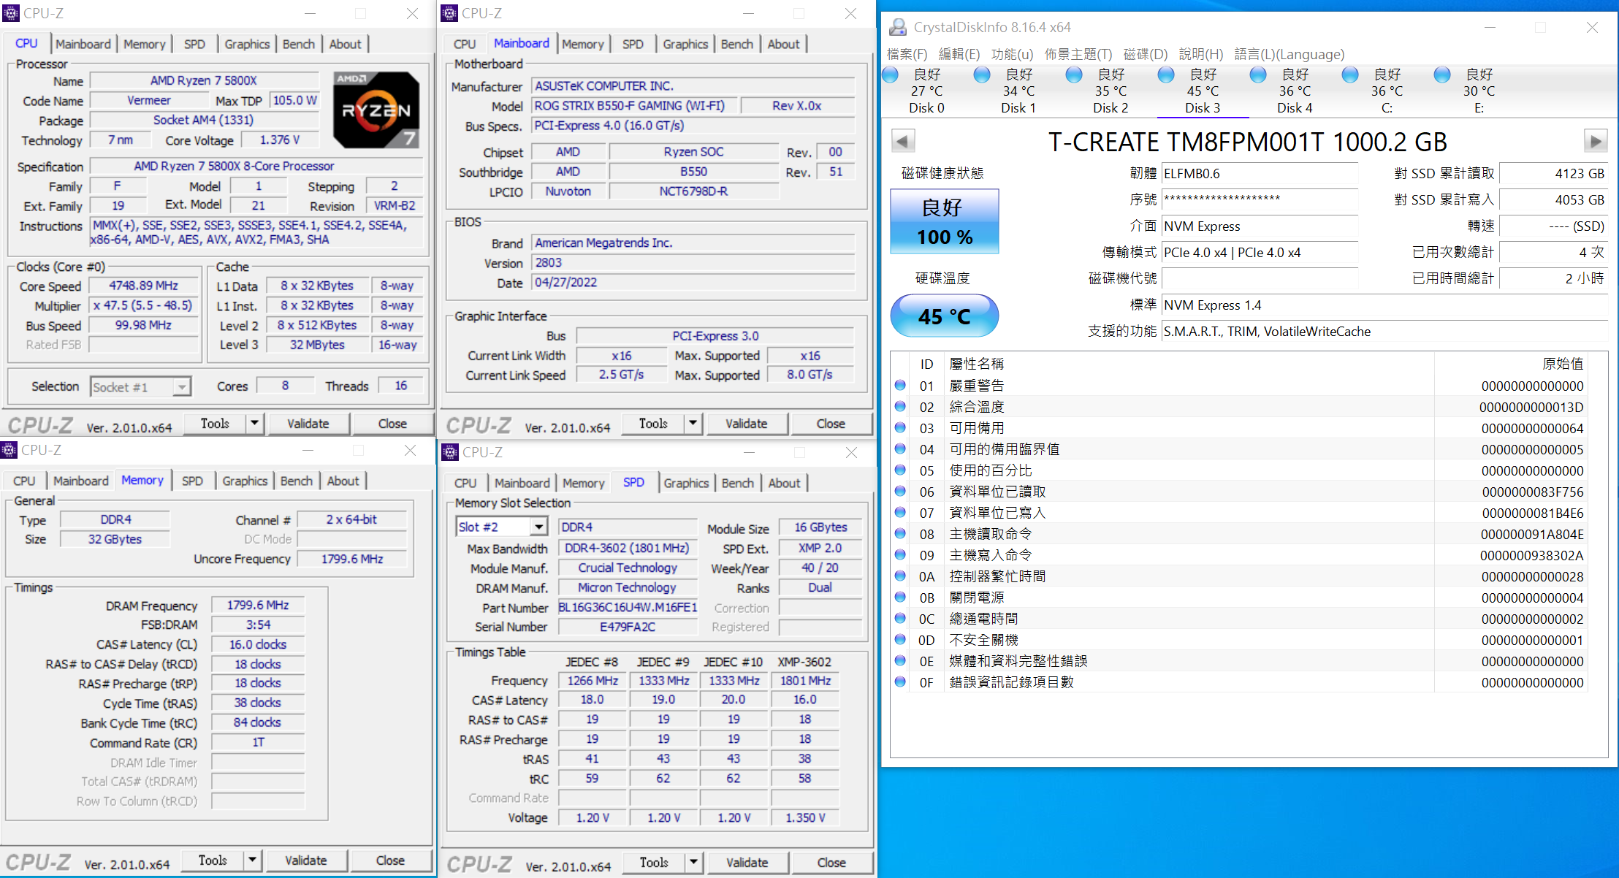Image resolution: width=1619 pixels, height=878 pixels.
Task: Expand Tools dropdown arrow in CPU window
Action: pyautogui.click(x=254, y=423)
